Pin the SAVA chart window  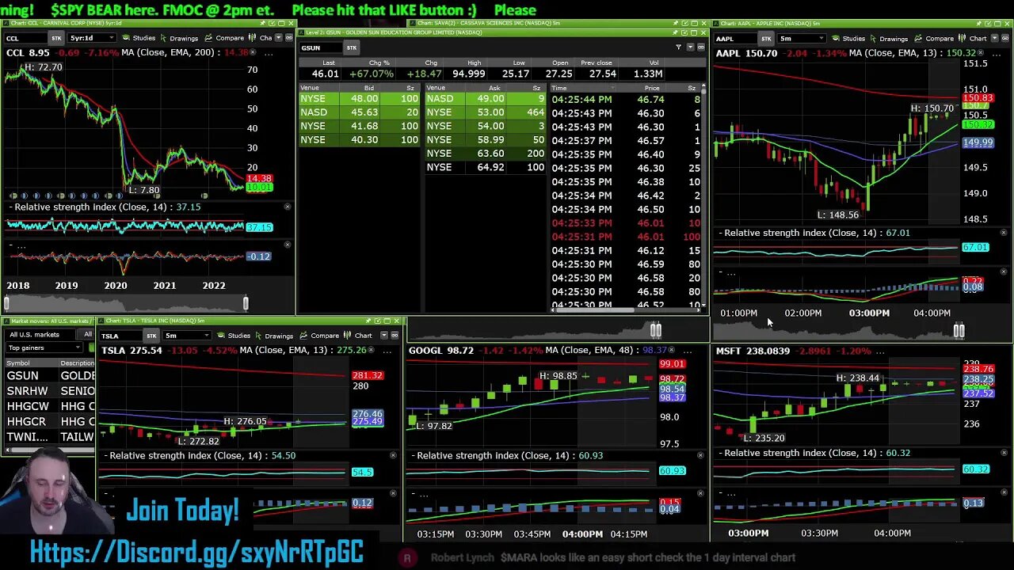pos(675,23)
